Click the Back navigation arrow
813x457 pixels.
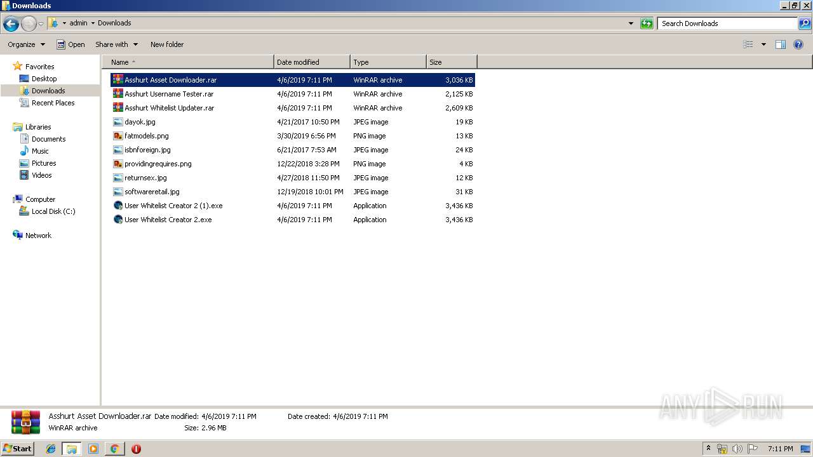(x=11, y=24)
